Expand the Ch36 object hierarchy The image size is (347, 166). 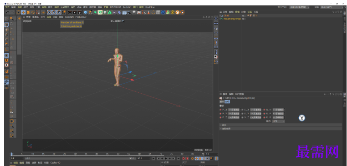(x=220, y=16)
